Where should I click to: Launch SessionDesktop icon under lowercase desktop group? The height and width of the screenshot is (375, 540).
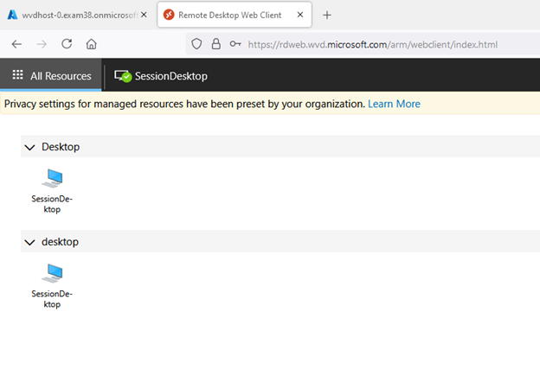52,273
